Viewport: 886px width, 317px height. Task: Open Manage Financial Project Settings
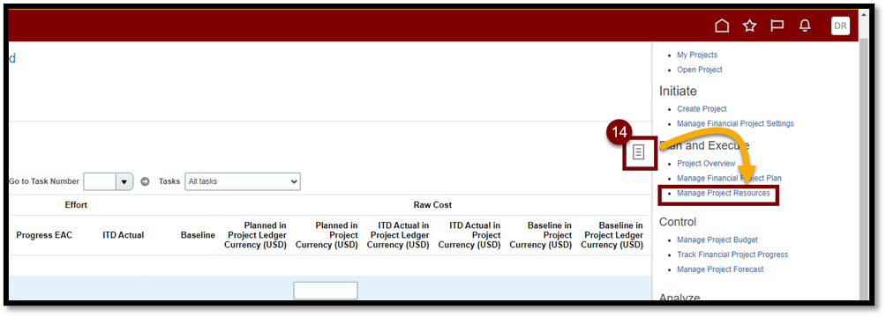(x=735, y=123)
